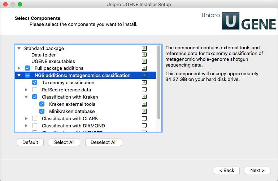This screenshot has width=278, height=181.
Task: Select NGS additions: metagenomics classification label
Action: coord(82,75)
